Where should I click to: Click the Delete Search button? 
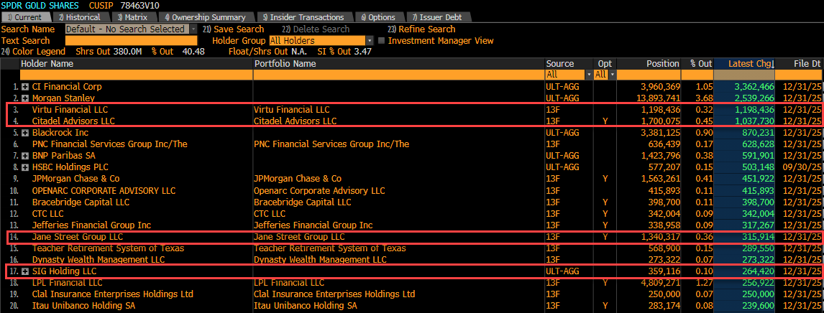[x=316, y=29]
